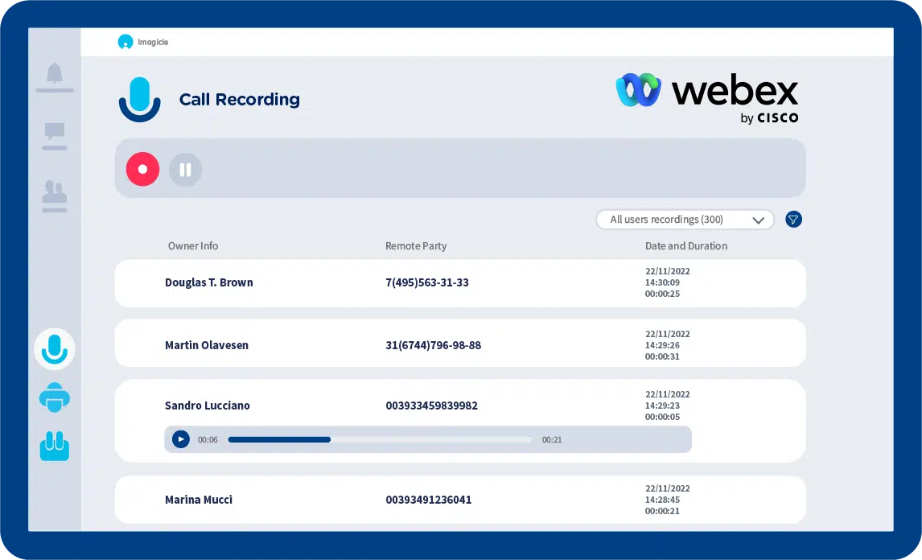Click the chevron on recordings dropdown
This screenshot has height=560, width=922.
[758, 220]
